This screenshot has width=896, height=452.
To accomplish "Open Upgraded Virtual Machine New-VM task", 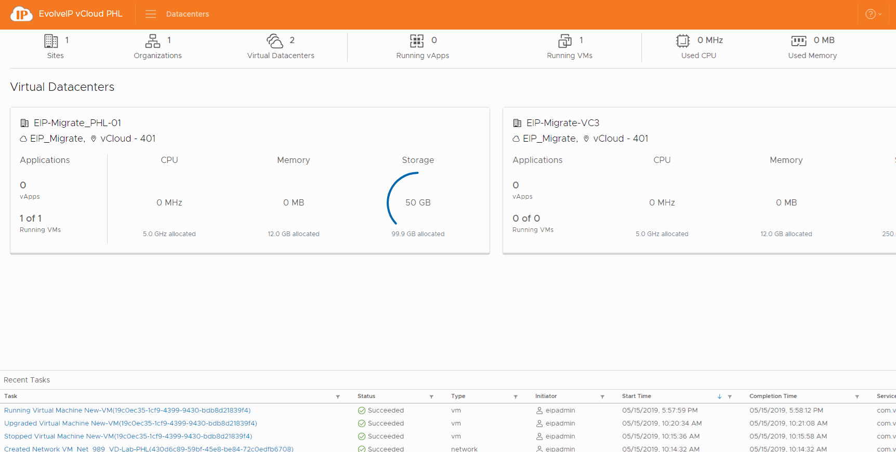I will tap(130, 423).
